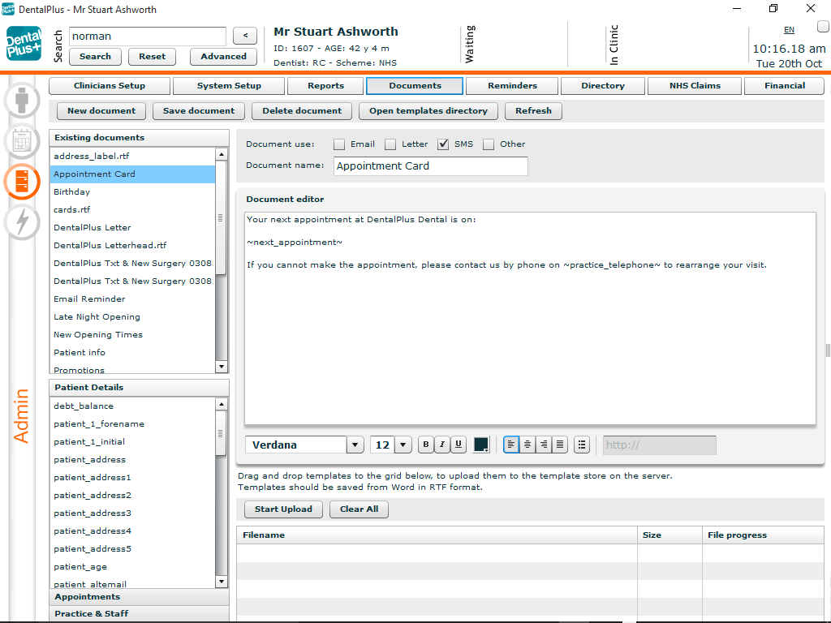Viewport: 831px width, 623px height.
Task: Open the font size 12 dropdown
Action: (x=403, y=445)
